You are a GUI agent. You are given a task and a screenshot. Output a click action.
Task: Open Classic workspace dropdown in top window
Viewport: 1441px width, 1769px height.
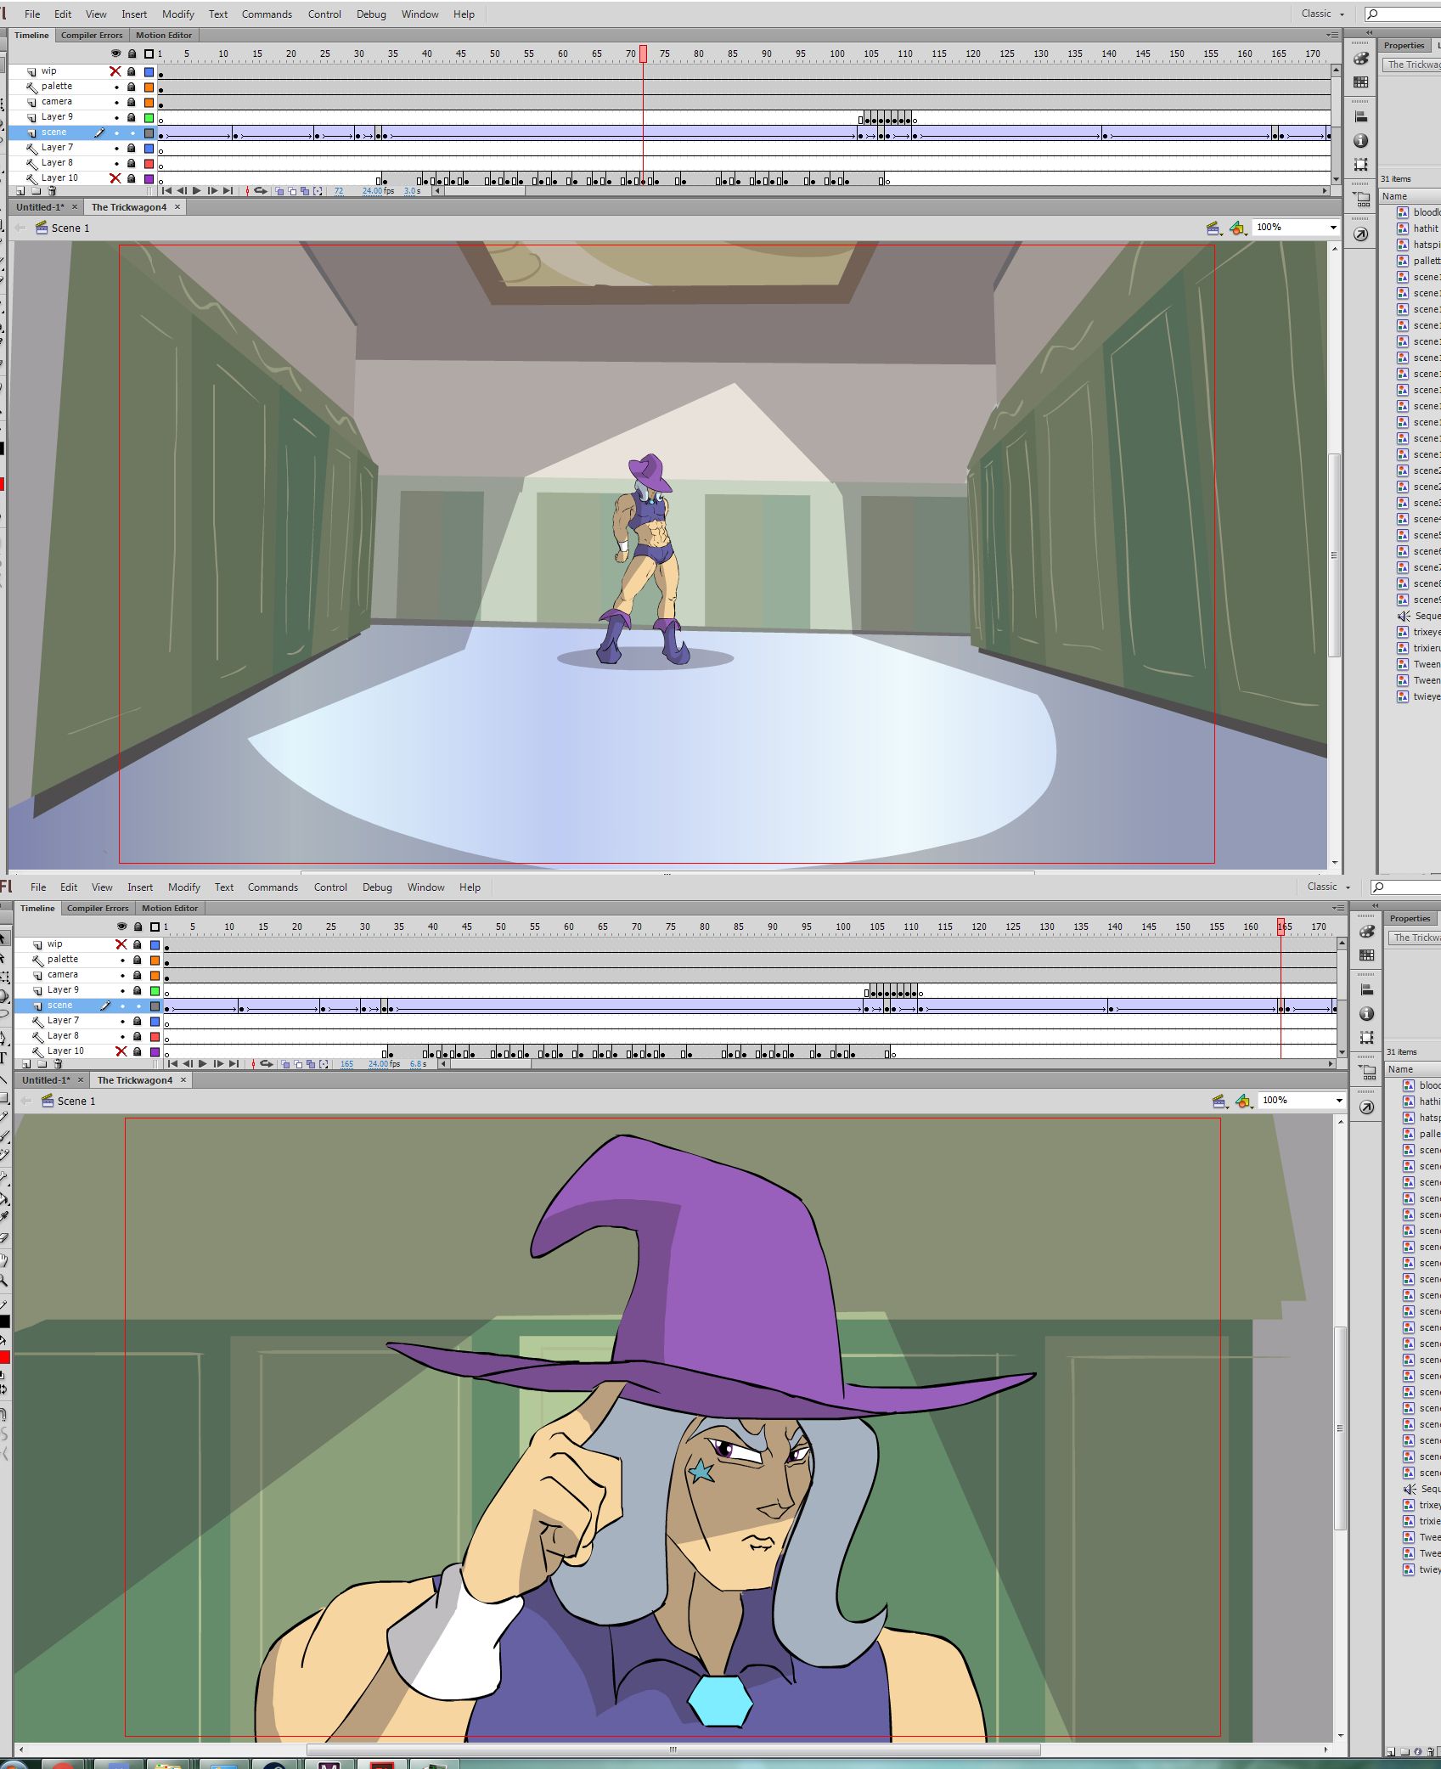(1323, 14)
